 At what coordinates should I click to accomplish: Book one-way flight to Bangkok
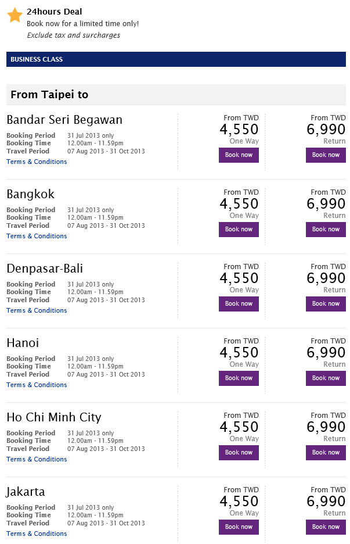point(239,230)
